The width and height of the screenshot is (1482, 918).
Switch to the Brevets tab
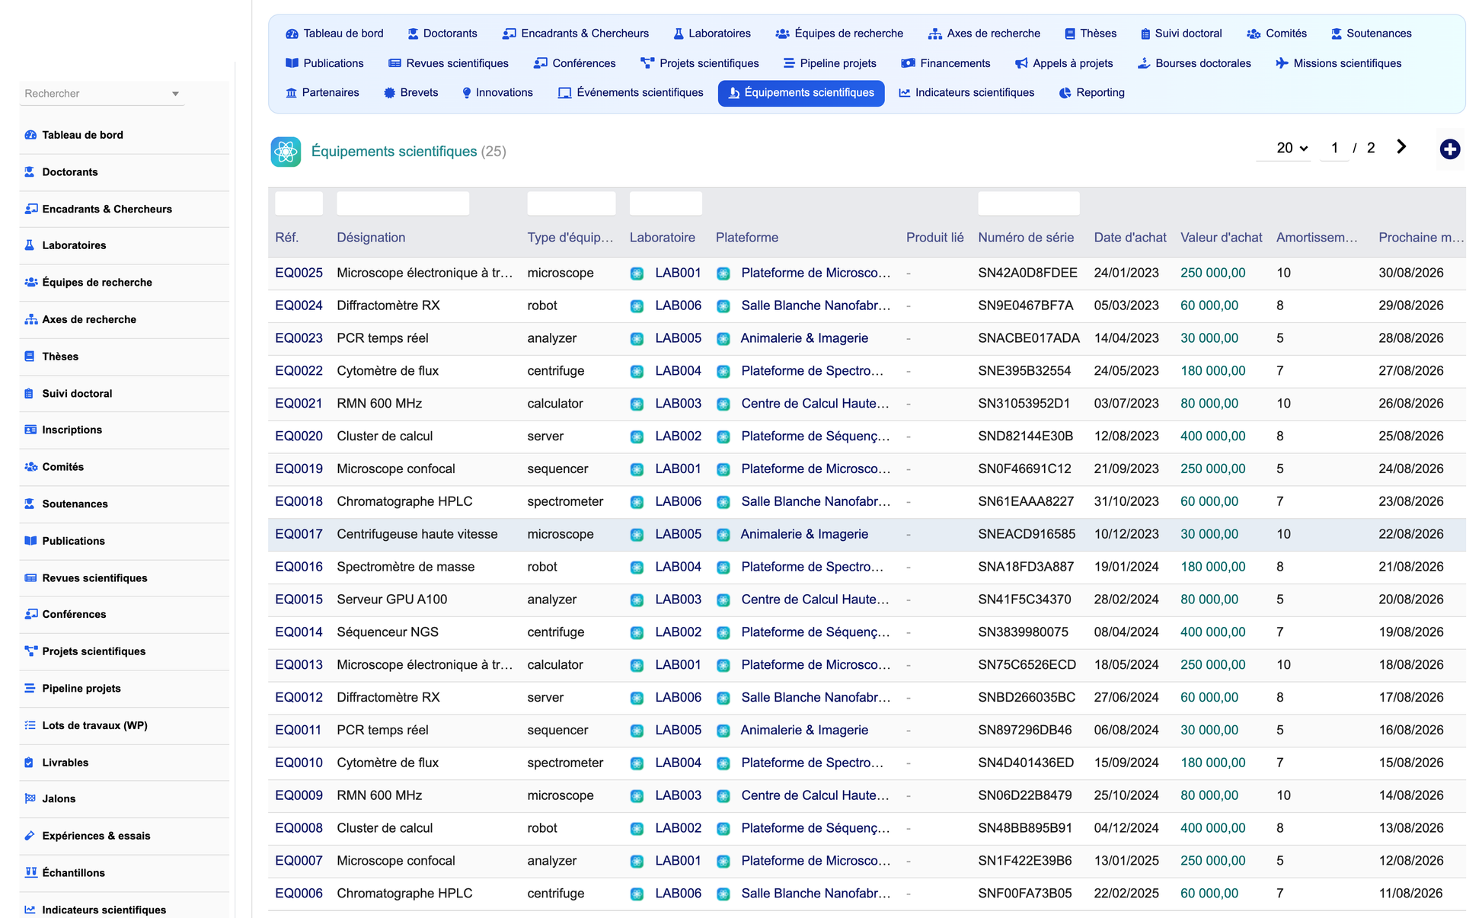point(411,93)
